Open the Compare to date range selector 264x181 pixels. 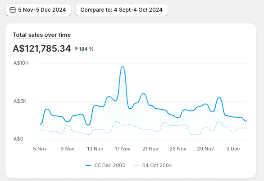(x=122, y=10)
